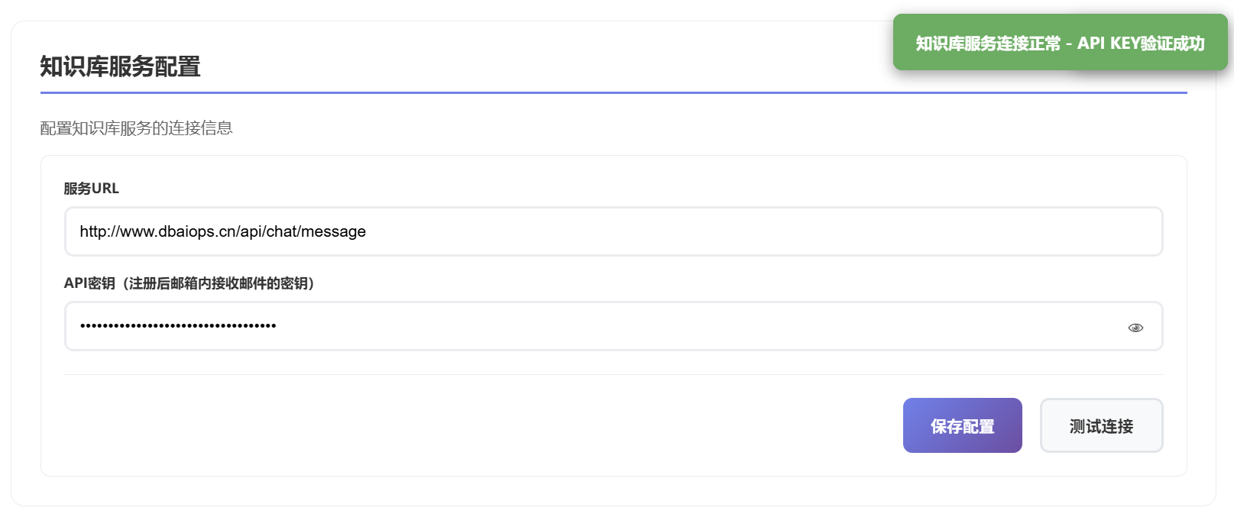Click the divider line above the buttons
The width and height of the screenshot is (1234, 530).
point(613,374)
